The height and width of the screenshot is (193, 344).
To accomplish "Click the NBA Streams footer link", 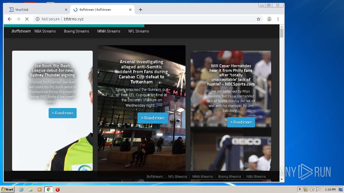I will point(256,177).
